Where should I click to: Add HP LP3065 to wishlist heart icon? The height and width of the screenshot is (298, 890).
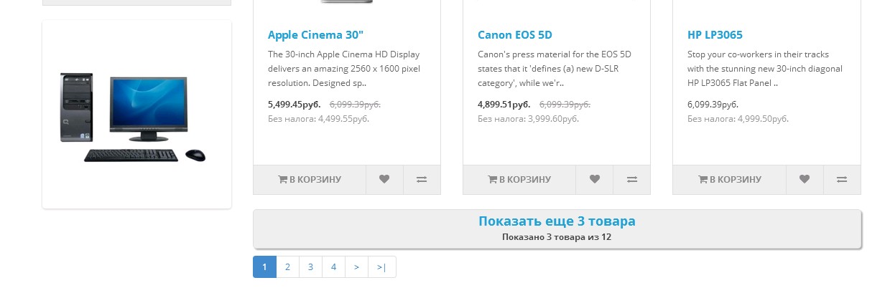[805, 180]
